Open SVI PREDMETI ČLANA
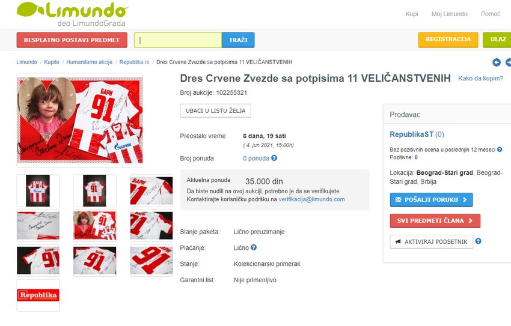 click(x=435, y=220)
